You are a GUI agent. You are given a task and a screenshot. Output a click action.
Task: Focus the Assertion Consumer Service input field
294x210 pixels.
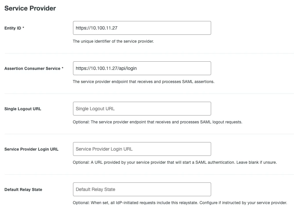point(142,68)
